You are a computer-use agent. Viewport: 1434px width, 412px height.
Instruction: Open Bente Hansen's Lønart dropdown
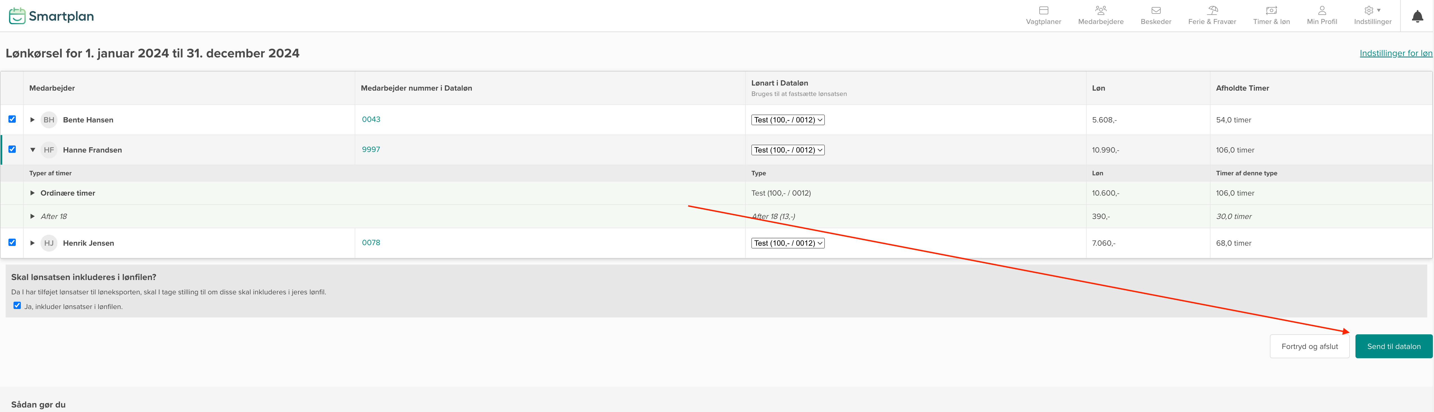click(x=787, y=120)
